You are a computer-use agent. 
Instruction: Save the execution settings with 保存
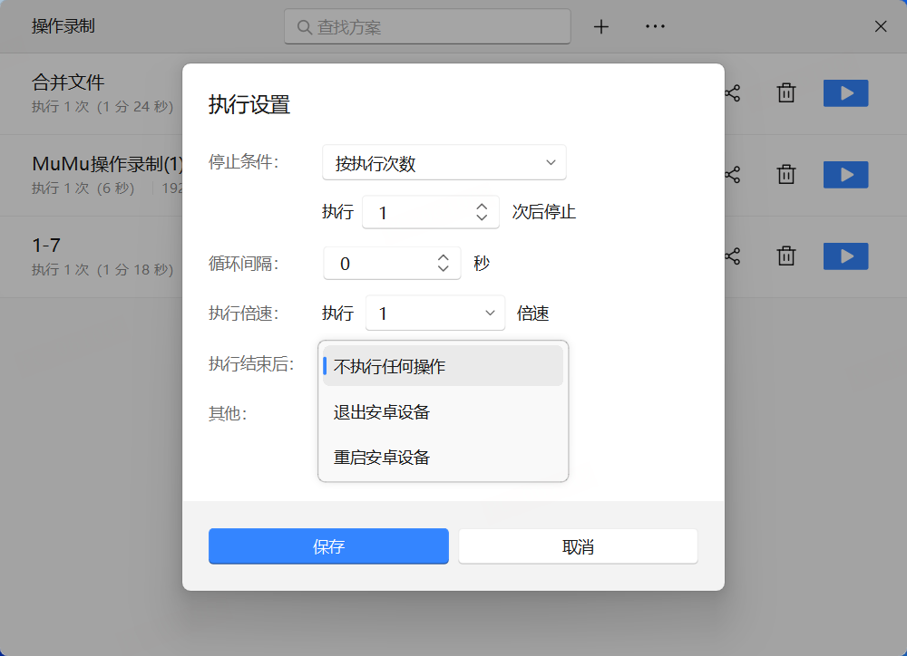tap(328, 546)
